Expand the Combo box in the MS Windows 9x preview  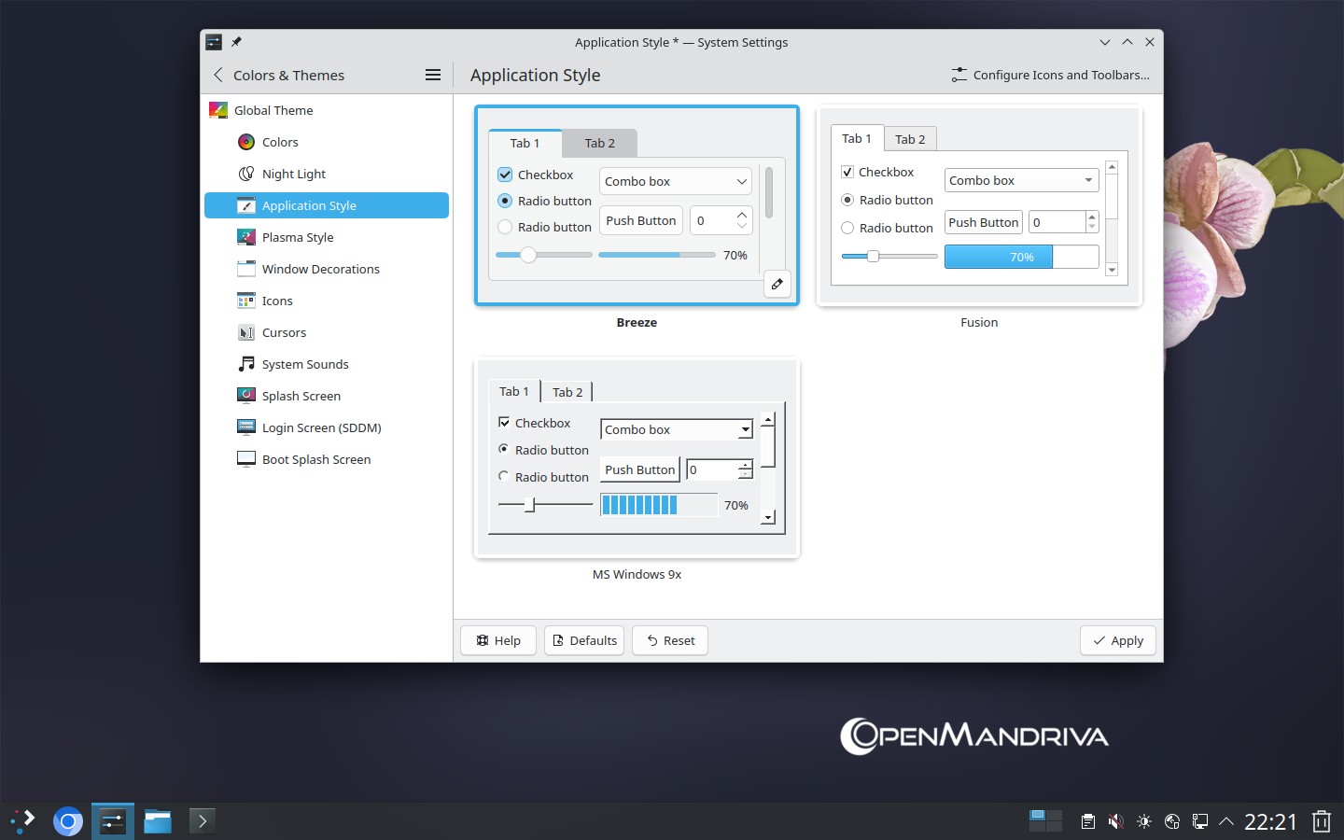click(677, 429)
